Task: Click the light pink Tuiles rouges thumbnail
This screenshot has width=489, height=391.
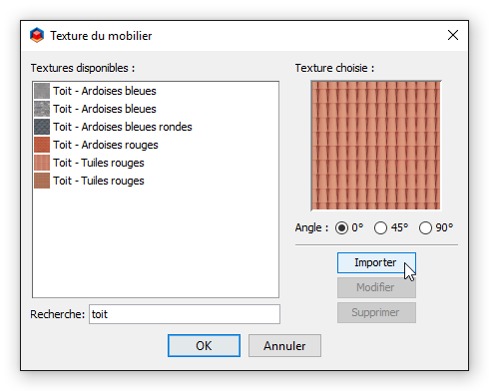Action: tap(42, 163)
